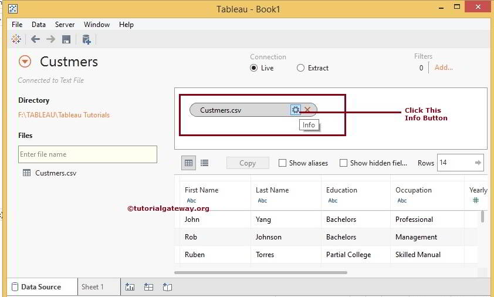
Task: Click the cell containing Yang
Action: [x=286, y=220]
